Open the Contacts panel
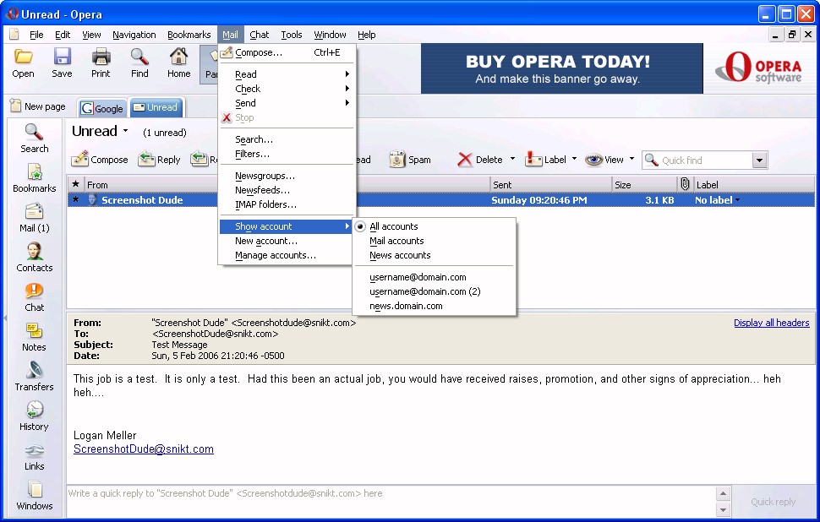 pos(35,257)
